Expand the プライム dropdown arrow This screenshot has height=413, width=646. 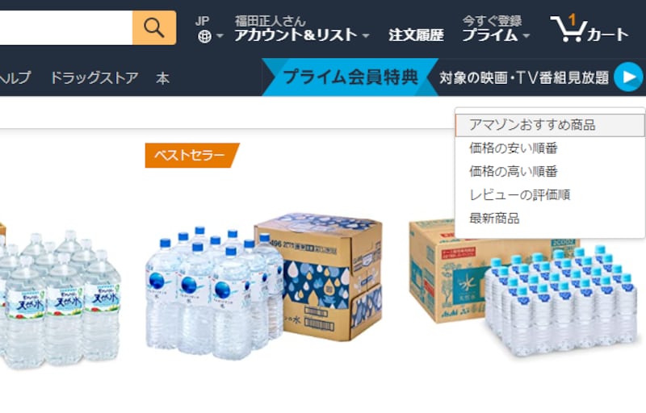point(526,35)
